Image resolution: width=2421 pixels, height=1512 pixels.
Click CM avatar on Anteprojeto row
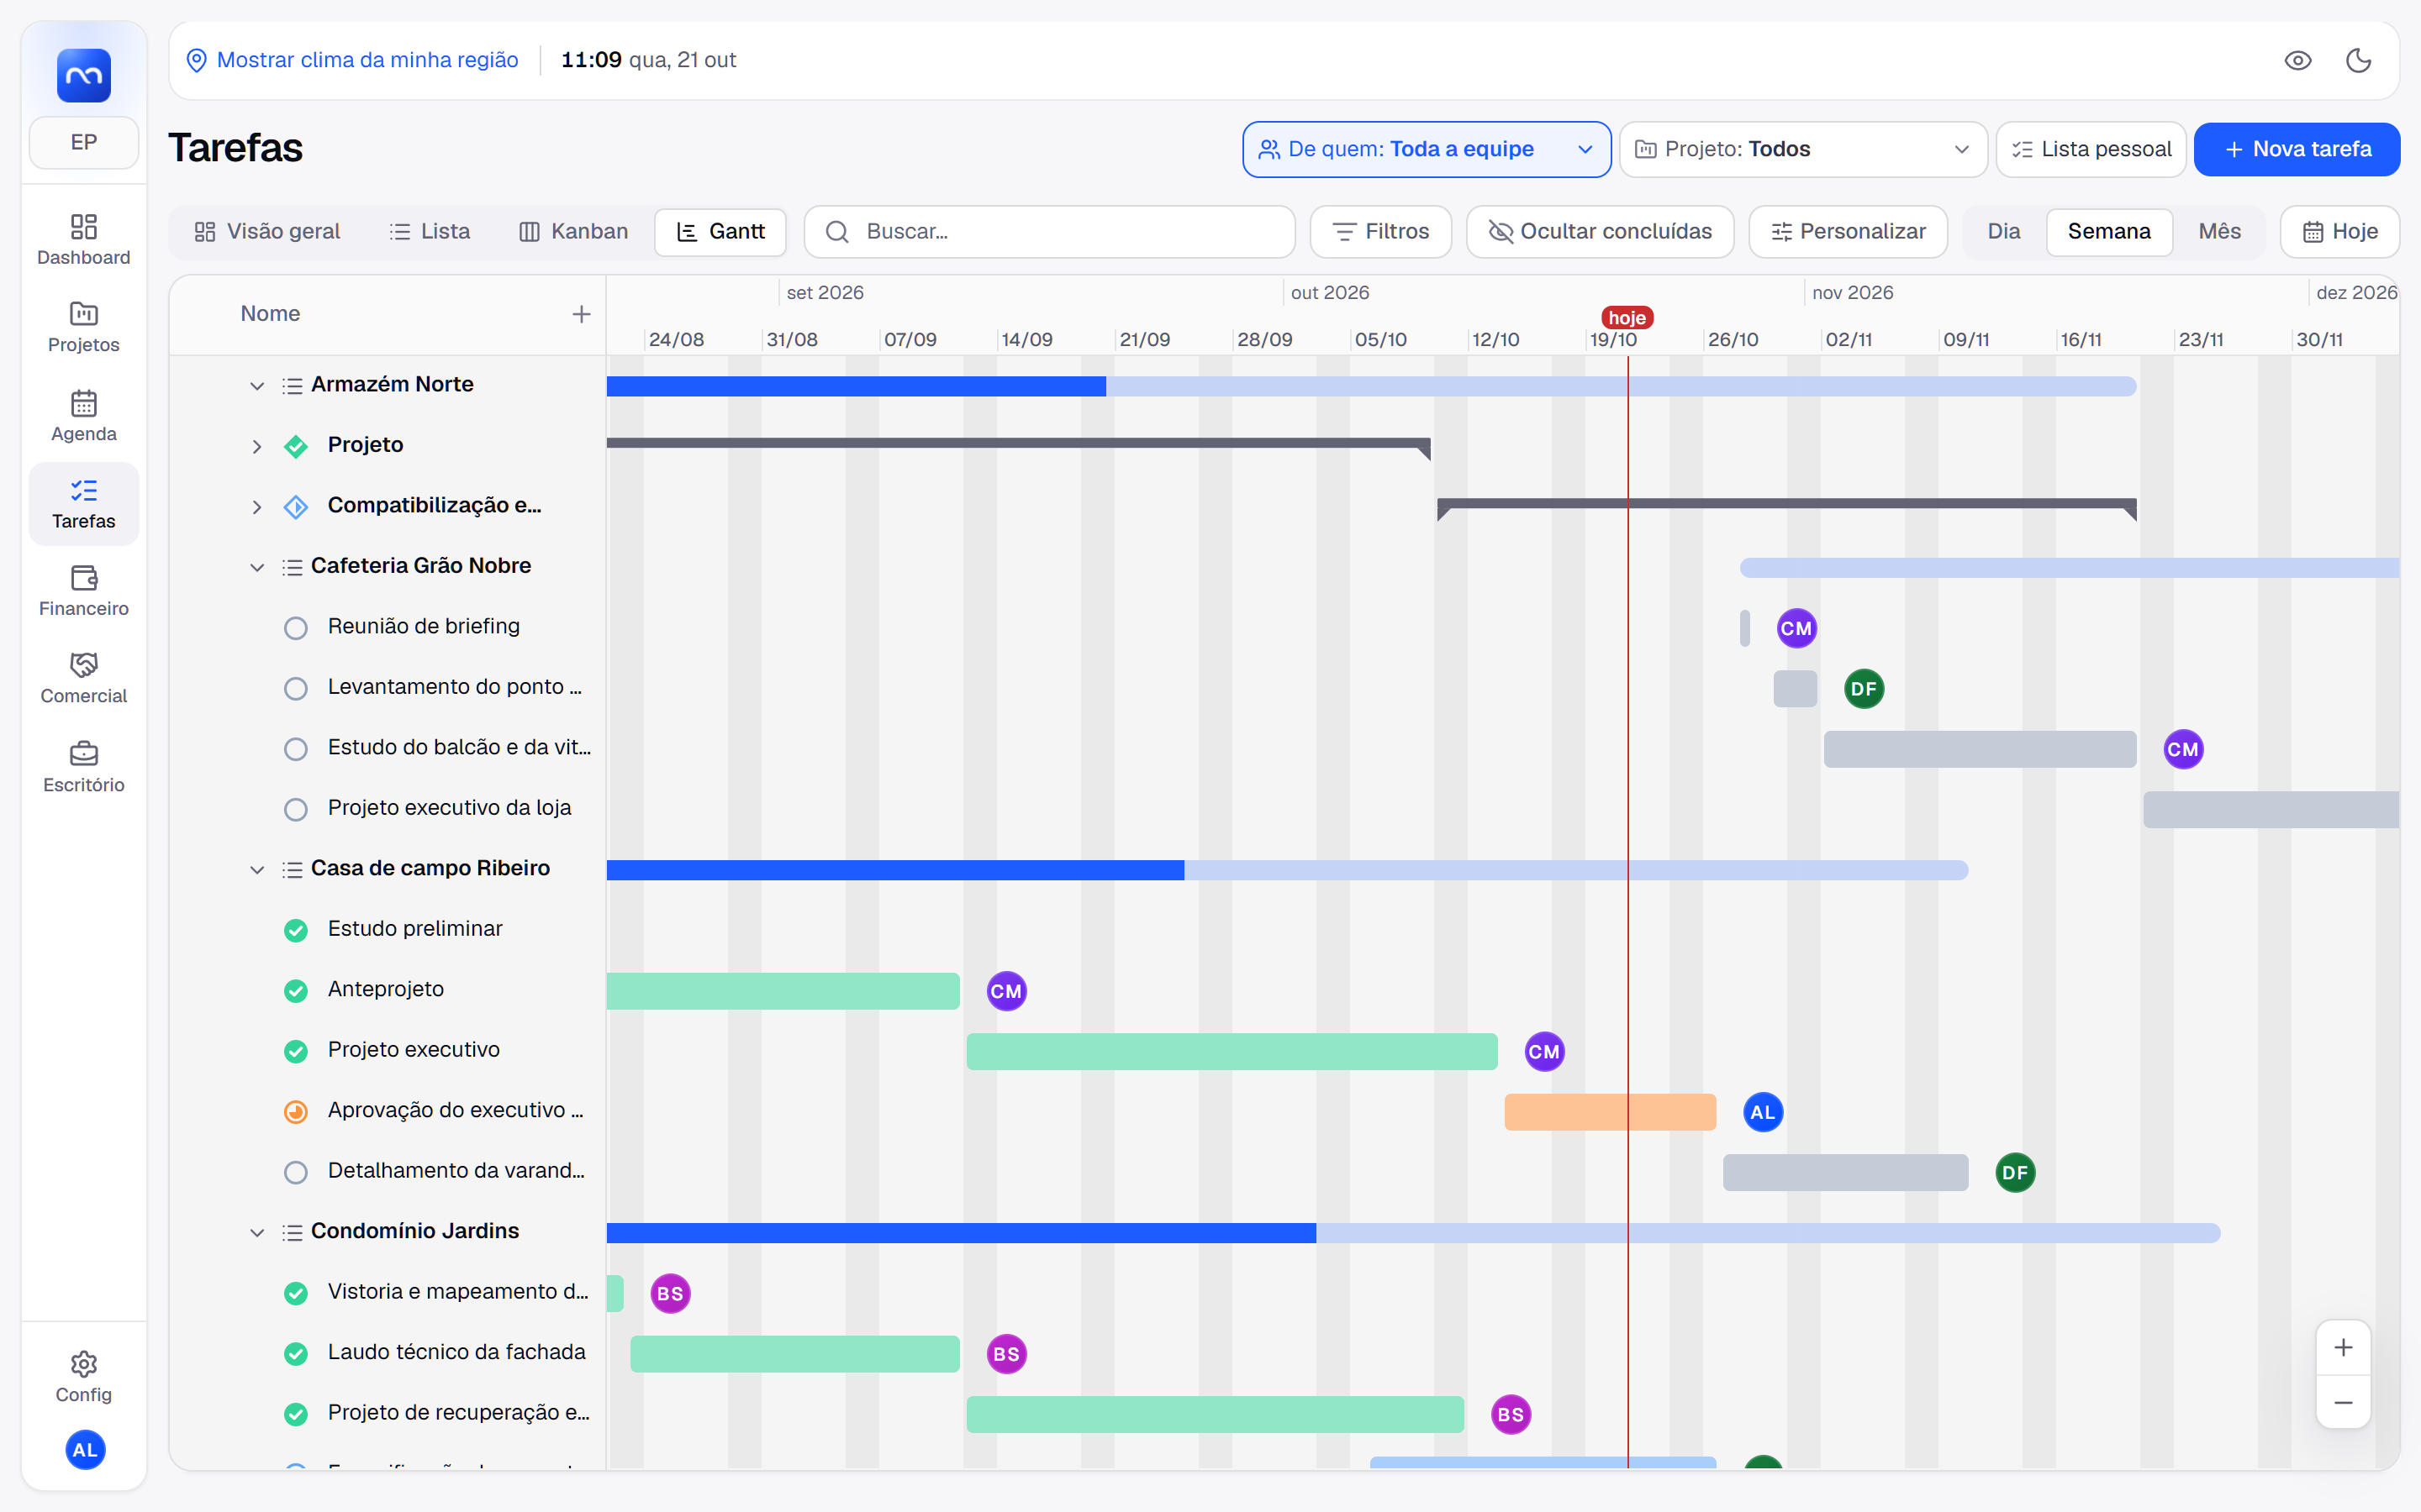1006,991
